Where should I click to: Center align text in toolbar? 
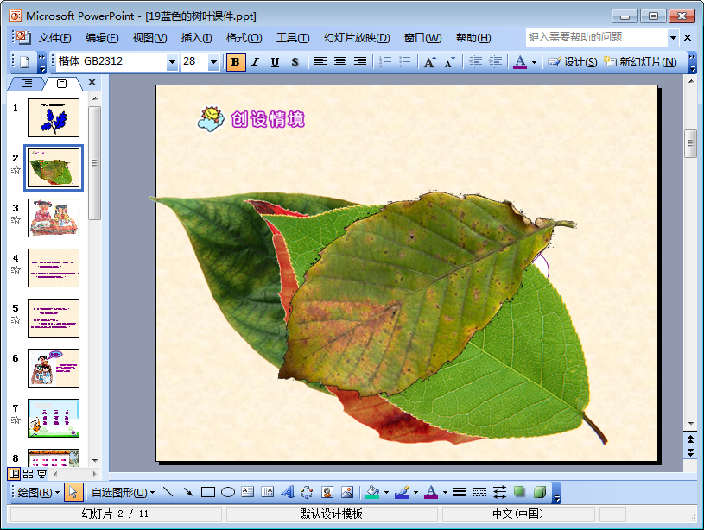pos(340,62)
